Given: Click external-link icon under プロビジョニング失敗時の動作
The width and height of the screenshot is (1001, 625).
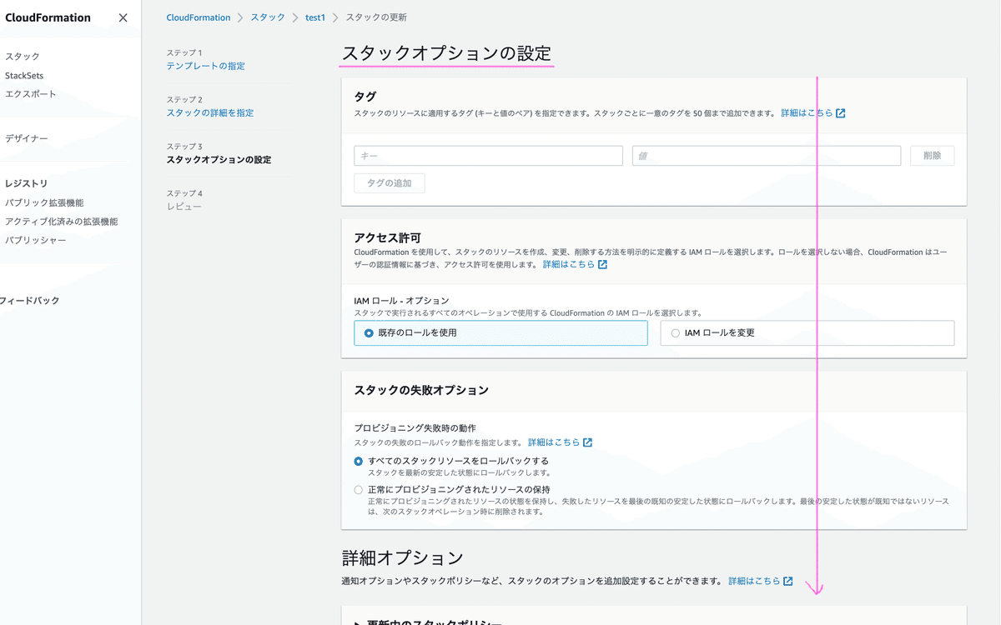Looking at the screenshot, I should tap(588, 442).
